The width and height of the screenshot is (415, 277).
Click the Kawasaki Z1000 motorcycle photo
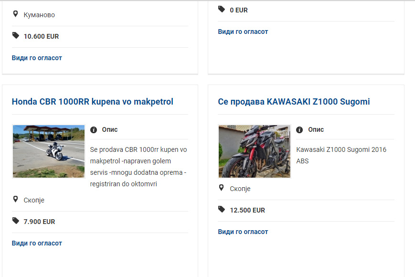[x=255, y=151]
